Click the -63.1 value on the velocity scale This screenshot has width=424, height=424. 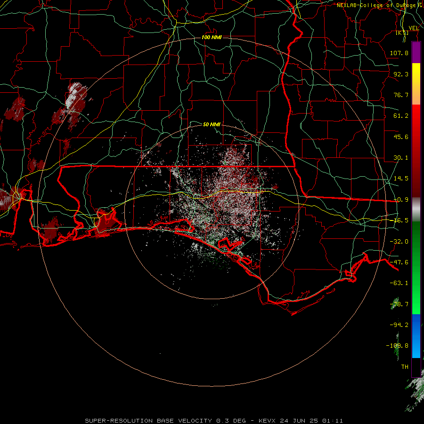point(399,283)
